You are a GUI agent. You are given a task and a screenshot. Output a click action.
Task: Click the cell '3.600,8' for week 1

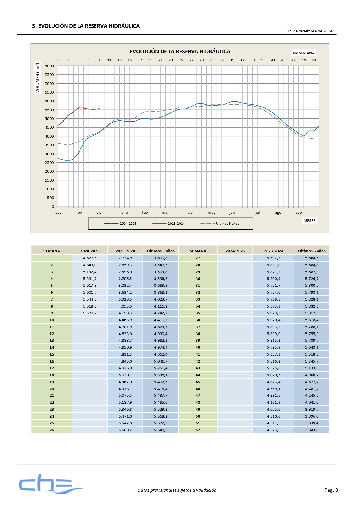pos(161,258)
